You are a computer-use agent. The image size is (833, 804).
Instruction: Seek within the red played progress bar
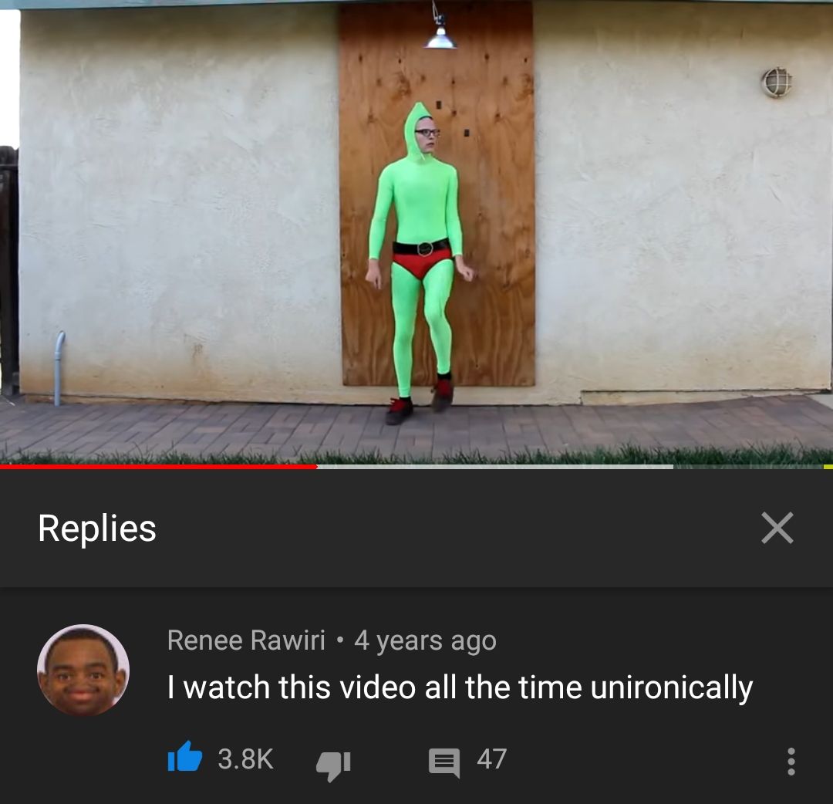pyautogui.click(x=158, y=467)
